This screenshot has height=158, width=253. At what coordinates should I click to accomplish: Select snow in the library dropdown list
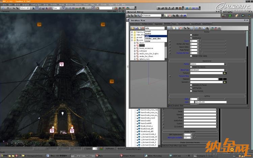(148, 41)
